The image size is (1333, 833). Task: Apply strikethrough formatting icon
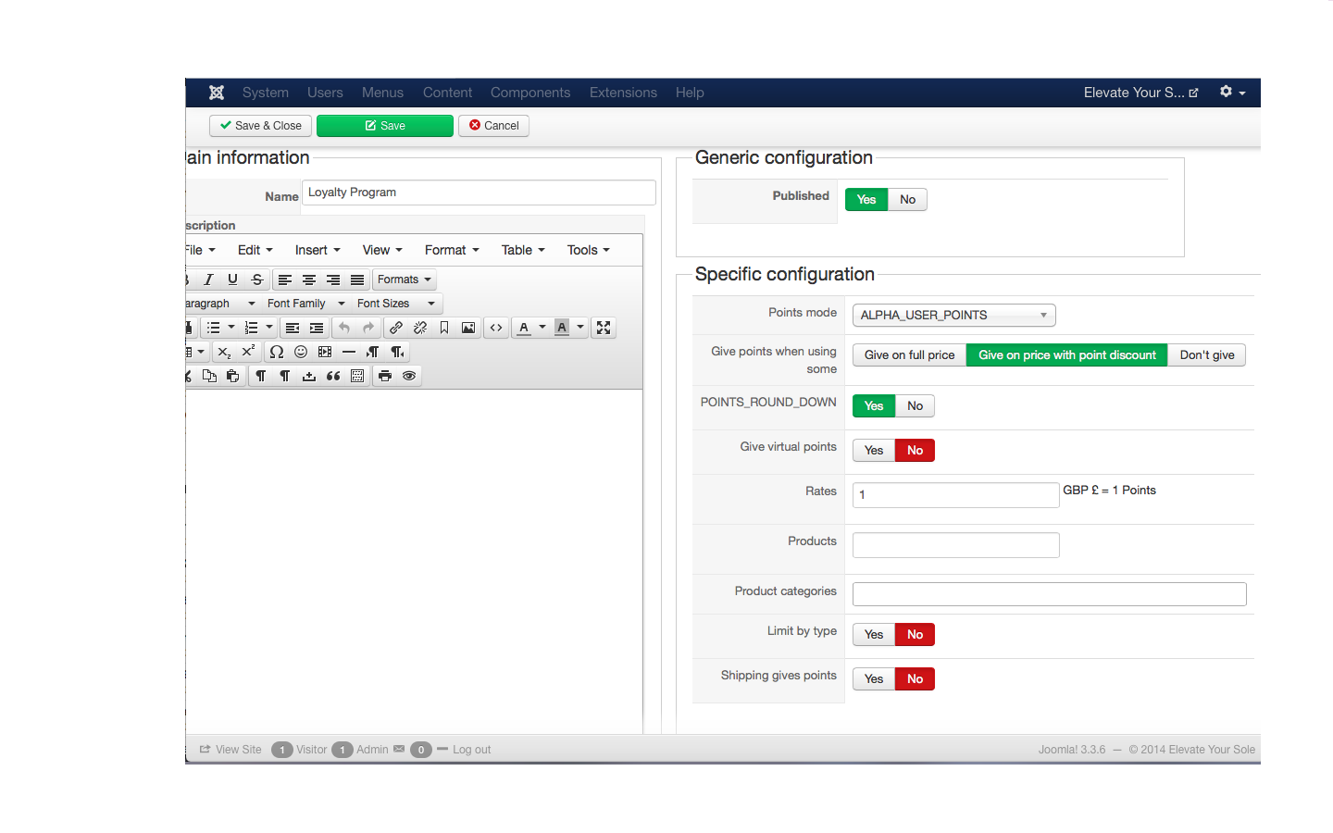(x=257, y=280)
